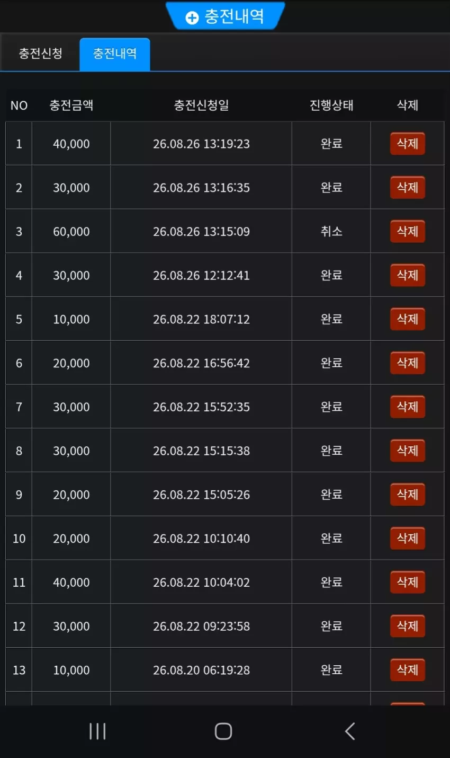Delete row 7 dated 15:52:35

(x=408, y=407)
